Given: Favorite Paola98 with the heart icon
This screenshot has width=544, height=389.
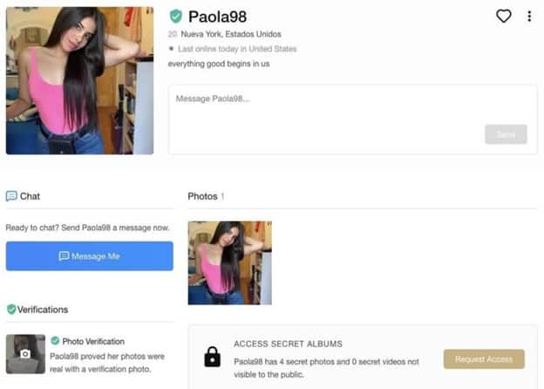Looking at the screenshot, I should pos(503,16).
